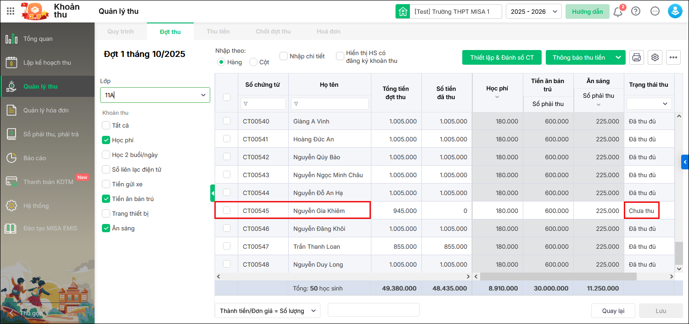Click the printer icon
The height and width of the screenshot is (324, 689).
(x=637, y=57)
